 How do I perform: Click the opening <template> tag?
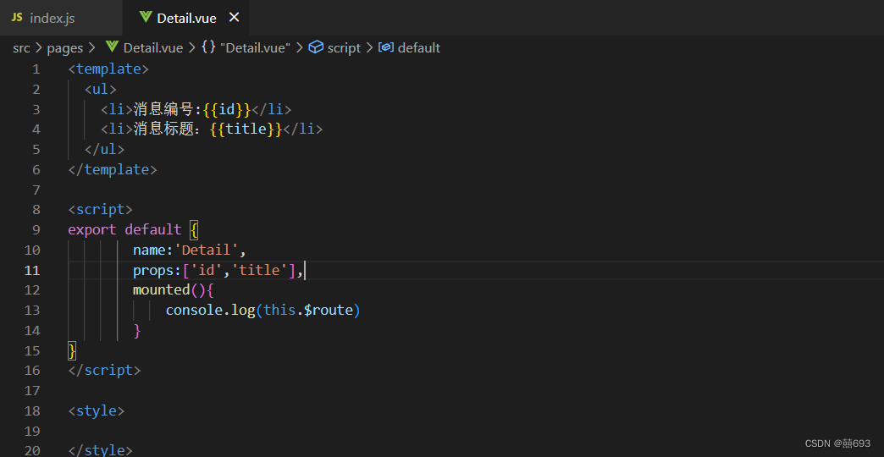(108, 69)
